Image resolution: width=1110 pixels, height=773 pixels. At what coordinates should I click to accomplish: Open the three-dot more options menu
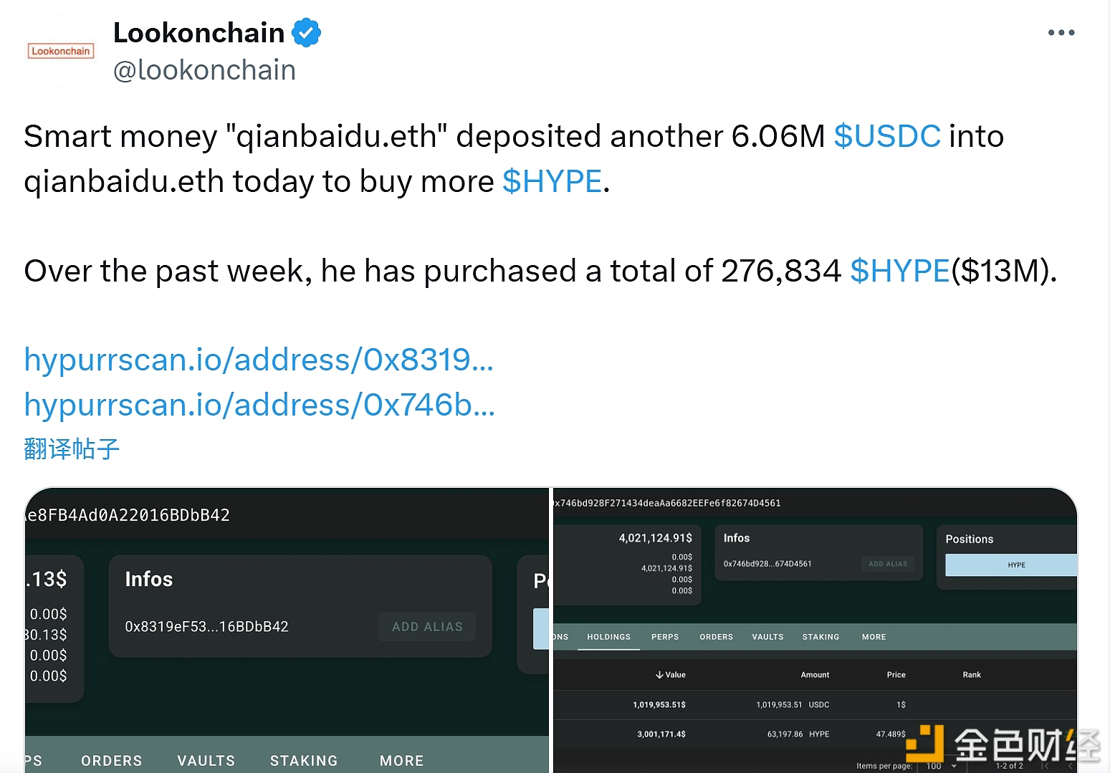click(x=1061, y=33)
